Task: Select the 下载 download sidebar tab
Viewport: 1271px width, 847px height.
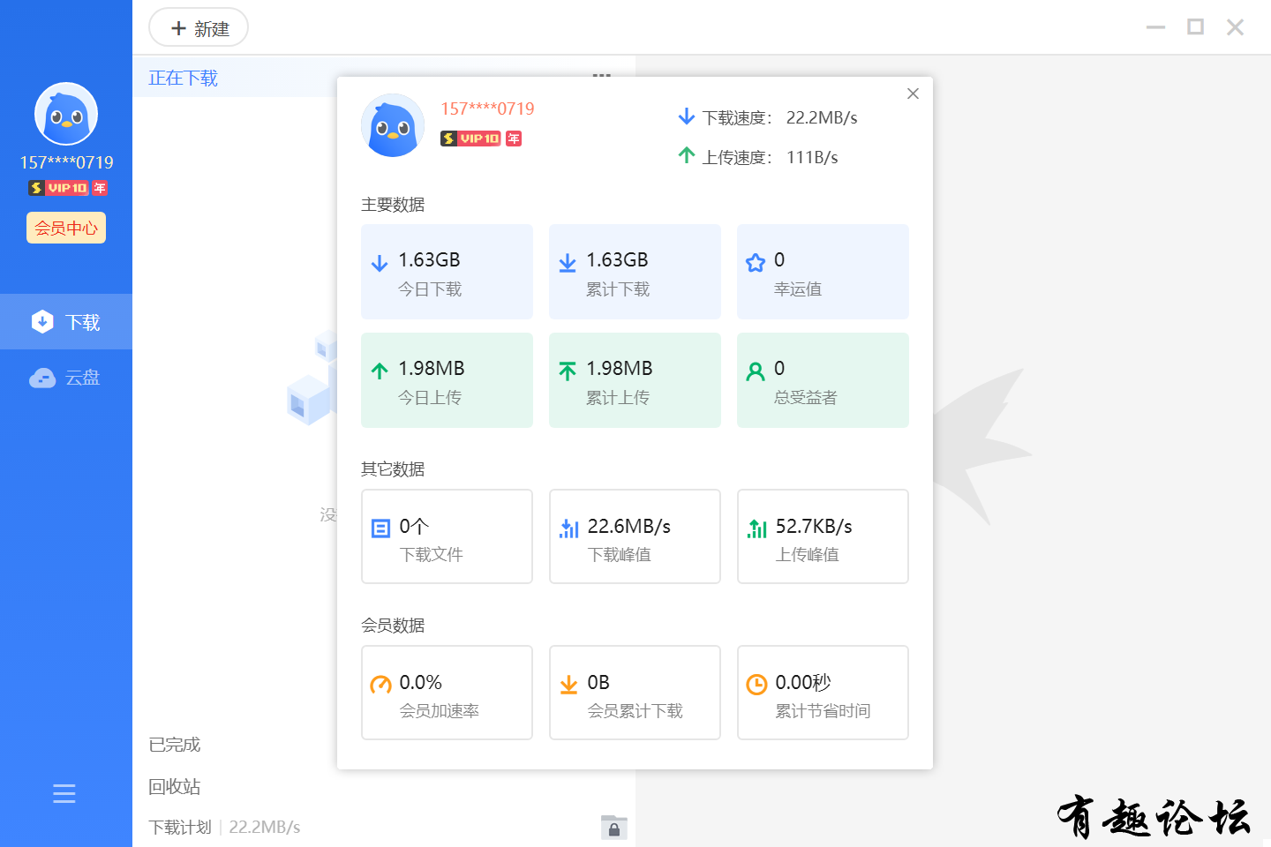Action: 66,322
